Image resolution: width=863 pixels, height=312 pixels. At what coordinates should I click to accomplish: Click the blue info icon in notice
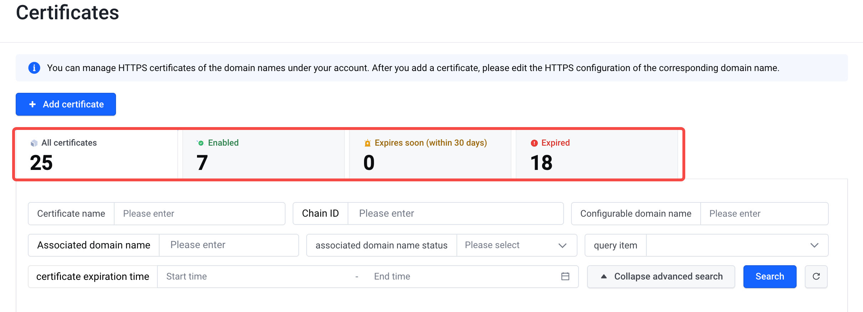34,68
